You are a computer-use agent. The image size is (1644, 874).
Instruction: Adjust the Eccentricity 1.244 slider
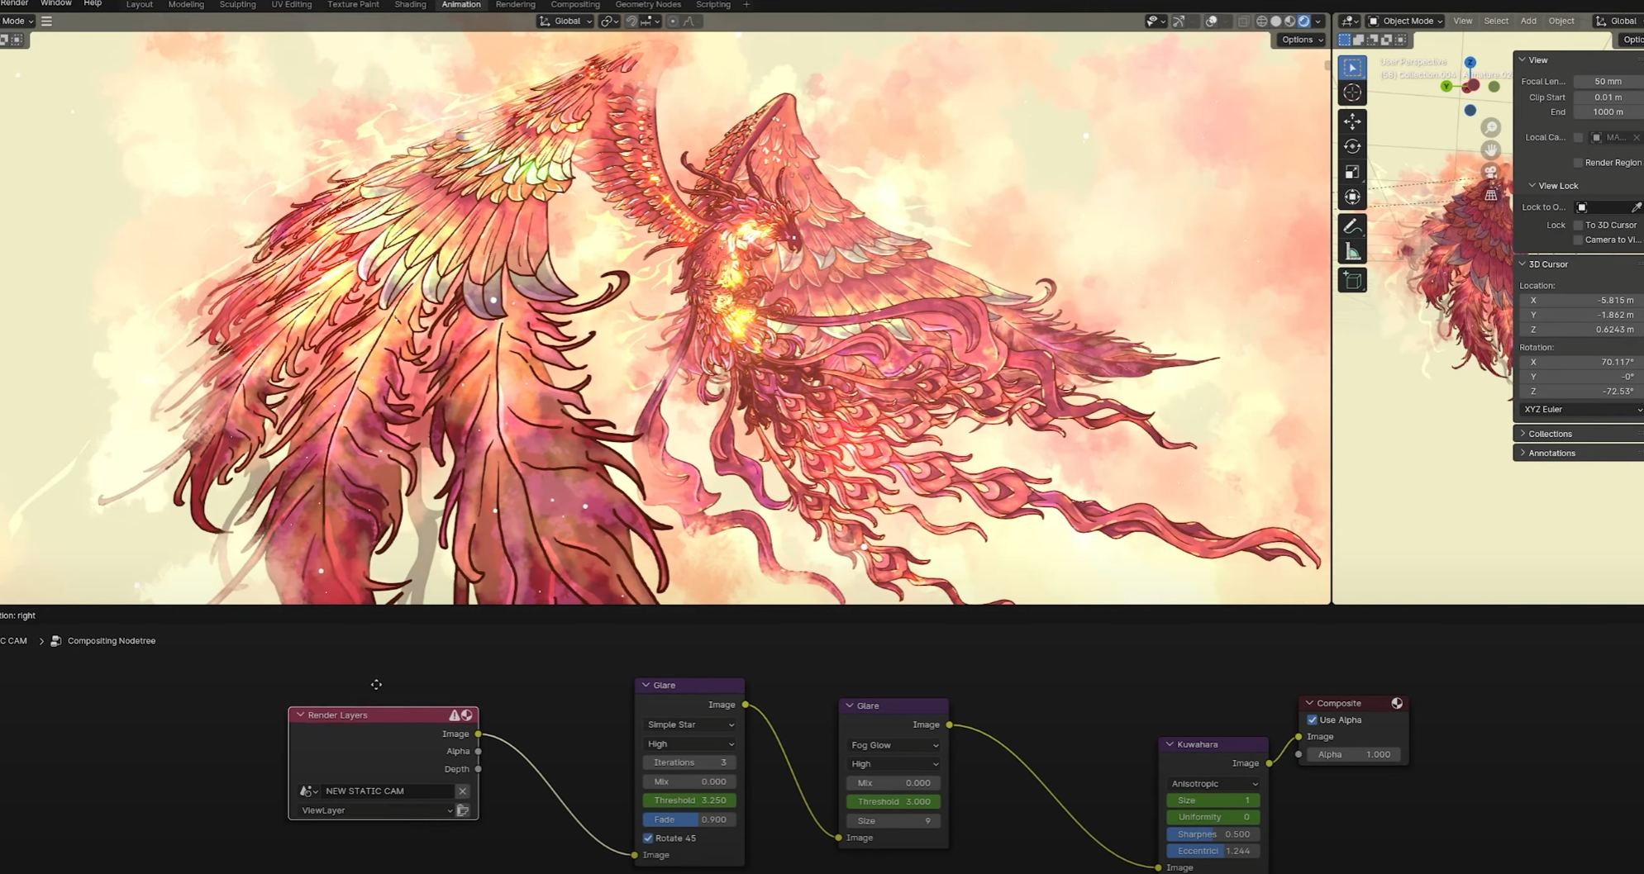(x=1213, y=852)
